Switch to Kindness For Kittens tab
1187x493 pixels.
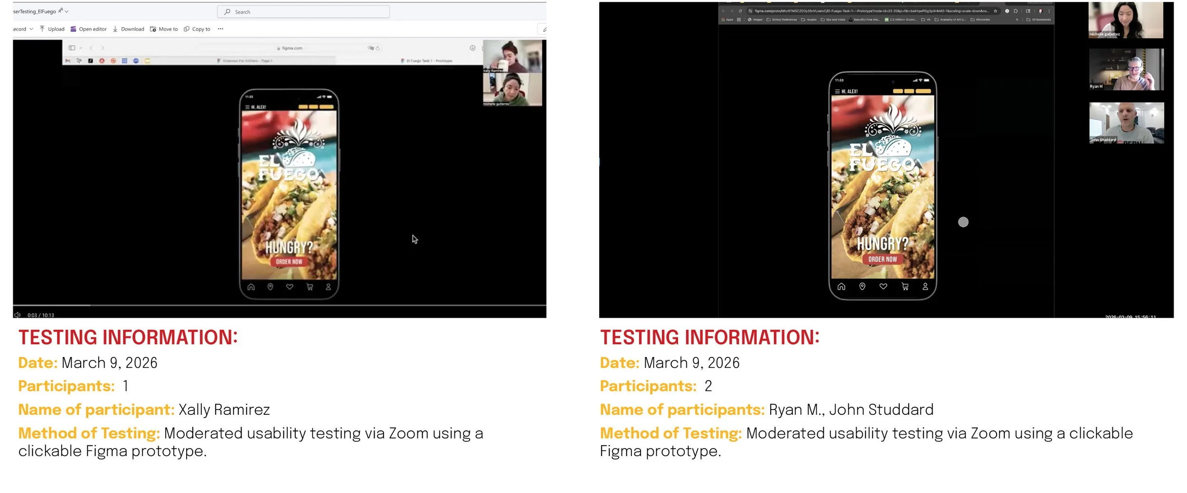(x=244, y=61)
